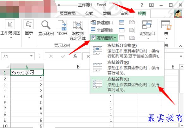Open the account name dropdown arrow
Viewport: 186px width, 128px height.
point(171,13)
